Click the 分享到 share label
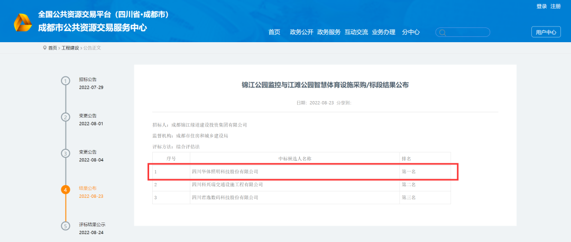 tap(344, 103)
